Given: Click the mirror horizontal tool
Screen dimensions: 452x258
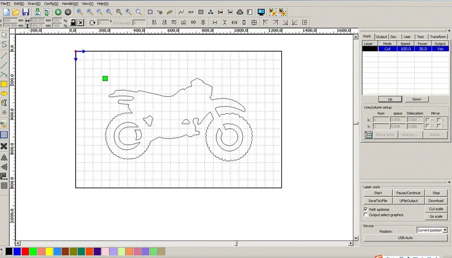Looking at the screenshot, I should point(4,157).
